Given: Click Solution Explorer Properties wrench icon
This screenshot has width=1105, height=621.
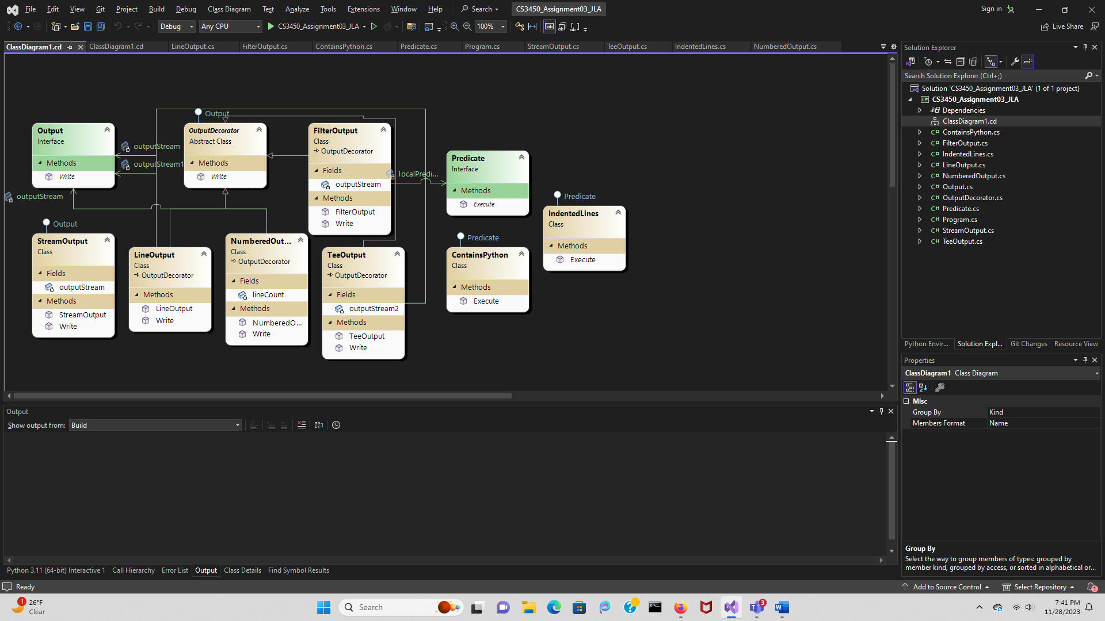Looking at the screenshot, I should [x=1015, y=62].
